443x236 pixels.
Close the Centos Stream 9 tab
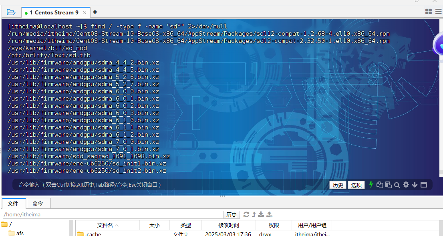85,13
